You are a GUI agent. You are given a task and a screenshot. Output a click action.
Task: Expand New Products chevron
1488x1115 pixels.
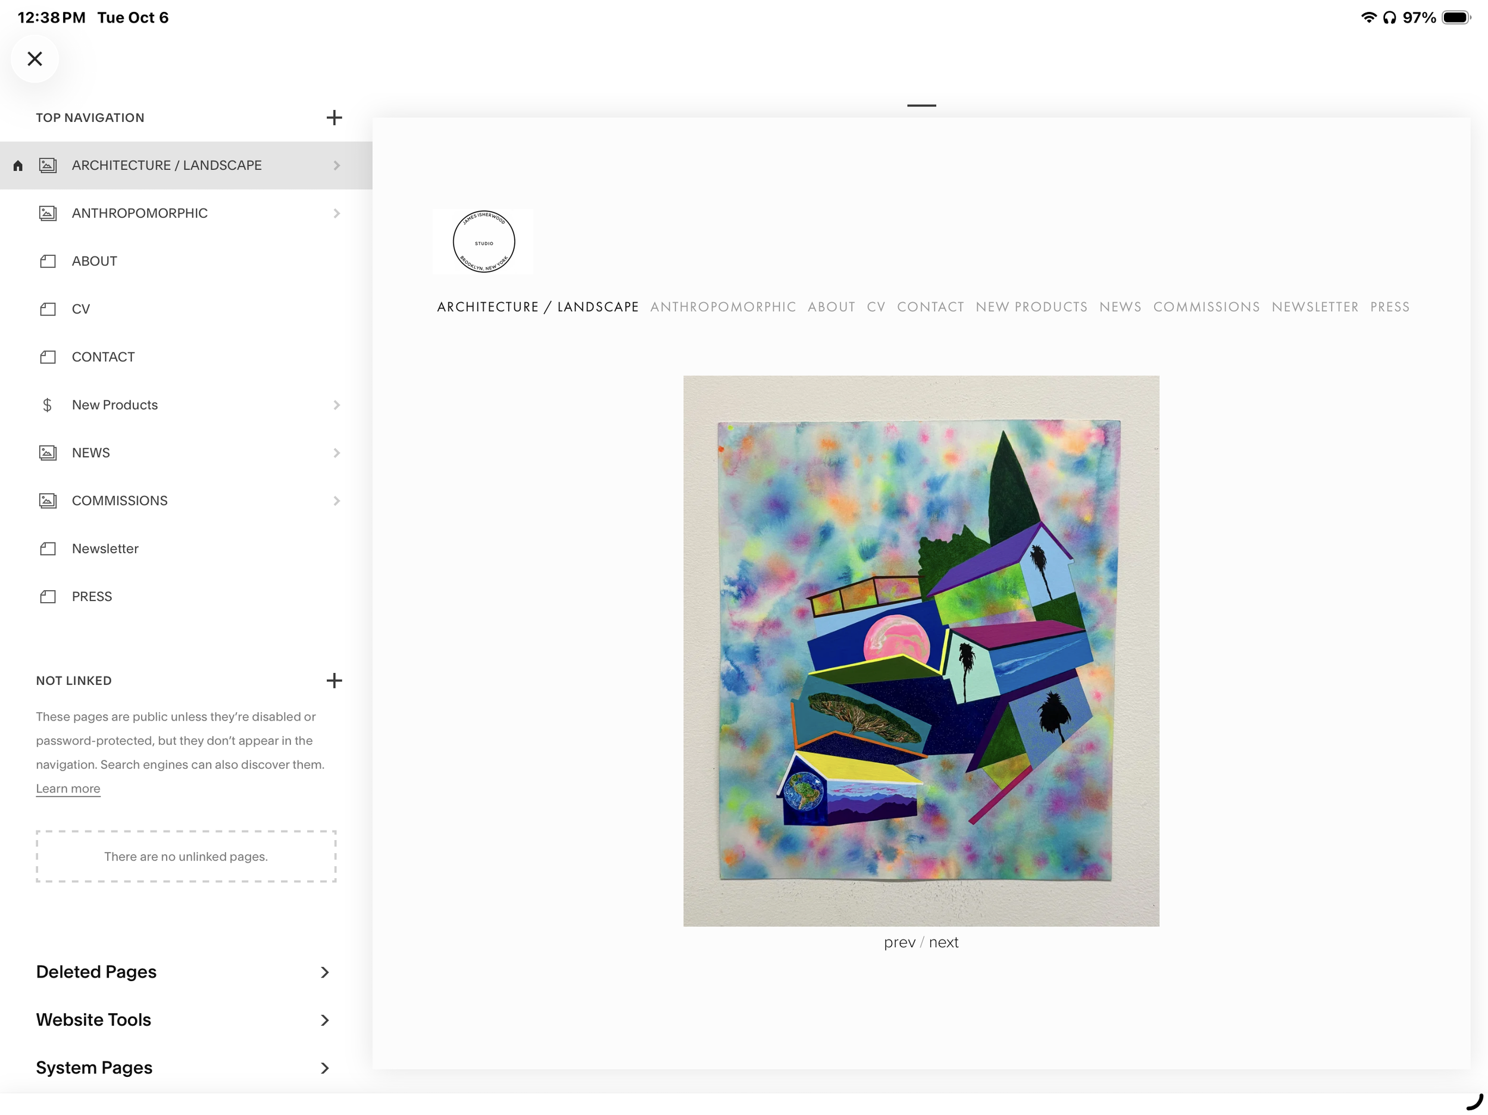[x=336, y=405]
